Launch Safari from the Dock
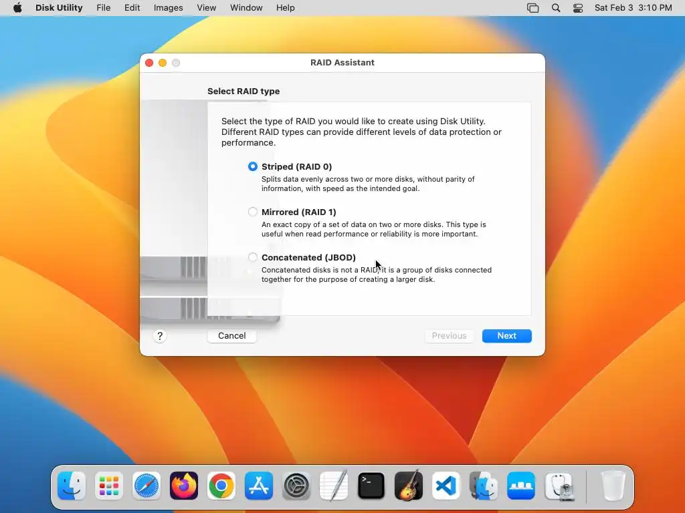The image size is (685, 513). (146, 486)
